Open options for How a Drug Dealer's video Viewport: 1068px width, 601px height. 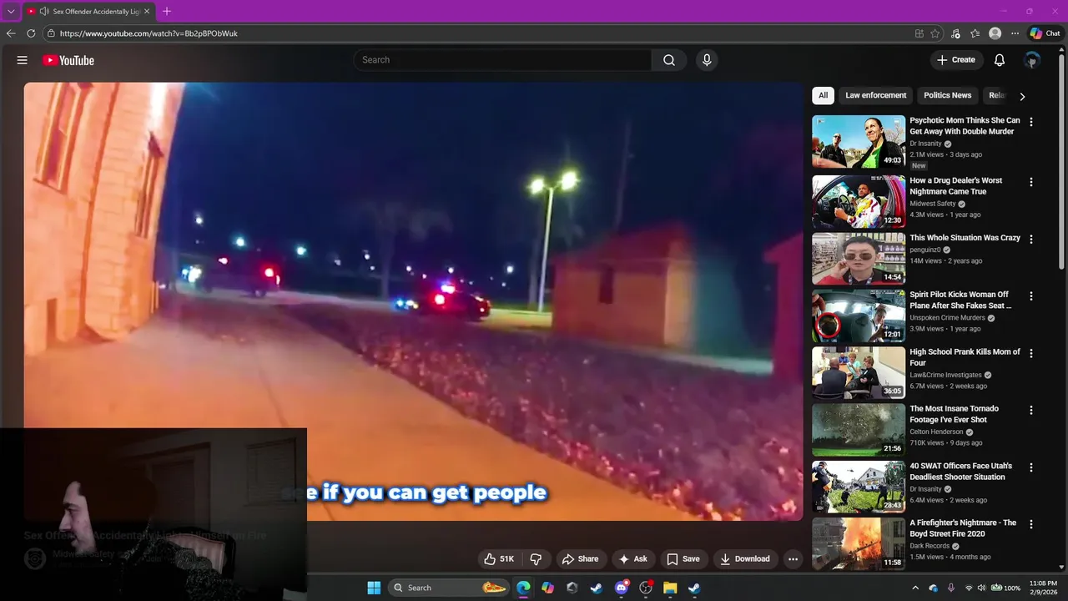coord(1030,182)
